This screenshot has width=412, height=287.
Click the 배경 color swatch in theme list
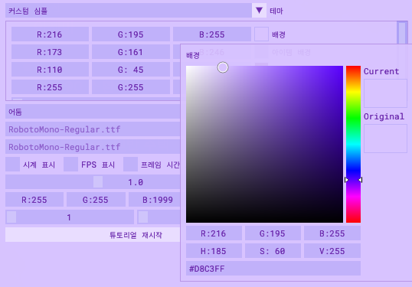tap(261, 34)
